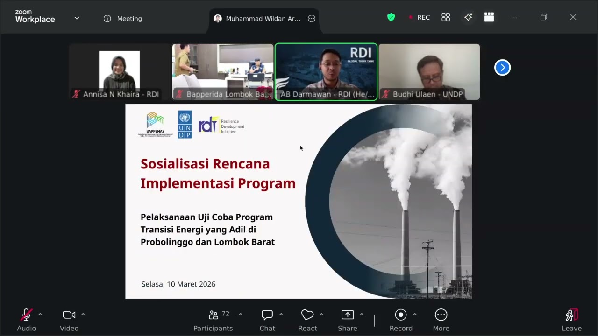
Task: Click the REC recording indicator
Action: (419, 17)
